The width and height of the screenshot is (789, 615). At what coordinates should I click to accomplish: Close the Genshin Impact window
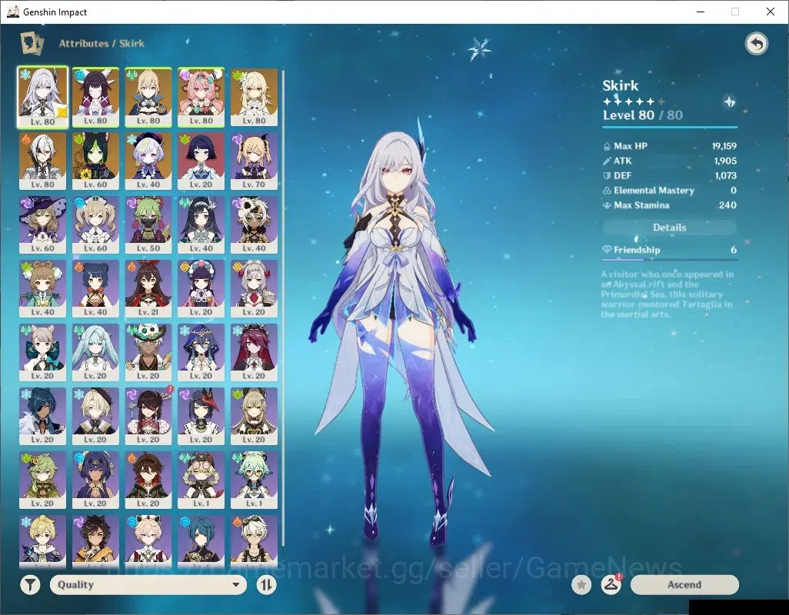(771, 12)
